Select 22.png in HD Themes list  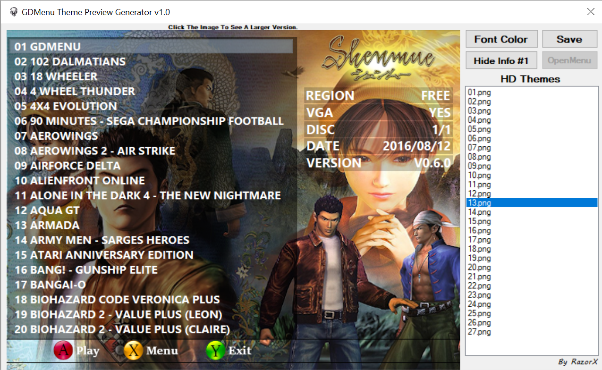(x=531, y=286)
